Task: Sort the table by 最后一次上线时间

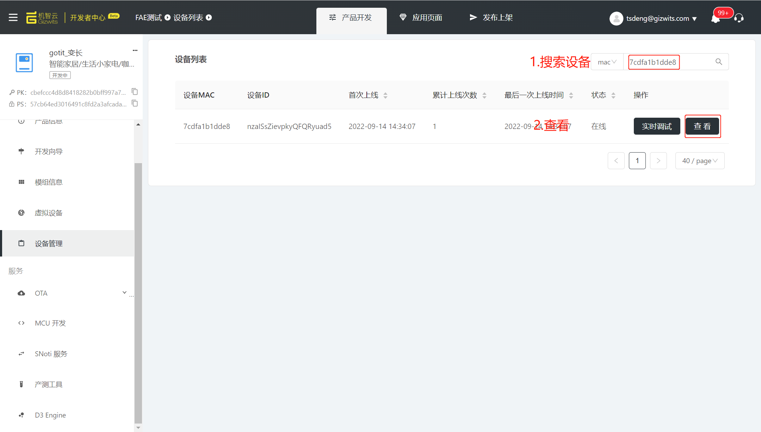Action: (571, 95)
